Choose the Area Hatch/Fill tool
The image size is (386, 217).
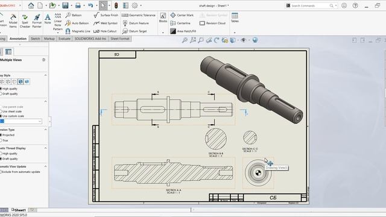(183, 31)
